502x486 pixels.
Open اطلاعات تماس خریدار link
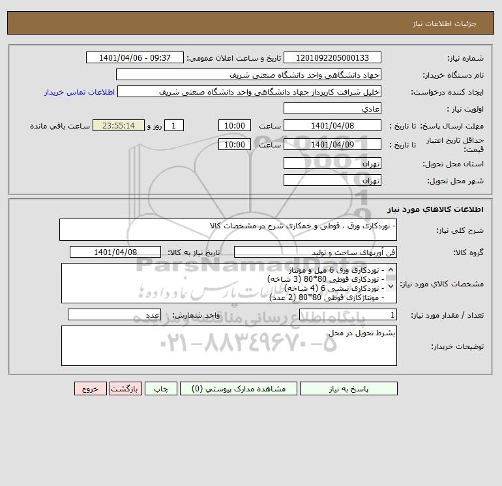(80, 92)
